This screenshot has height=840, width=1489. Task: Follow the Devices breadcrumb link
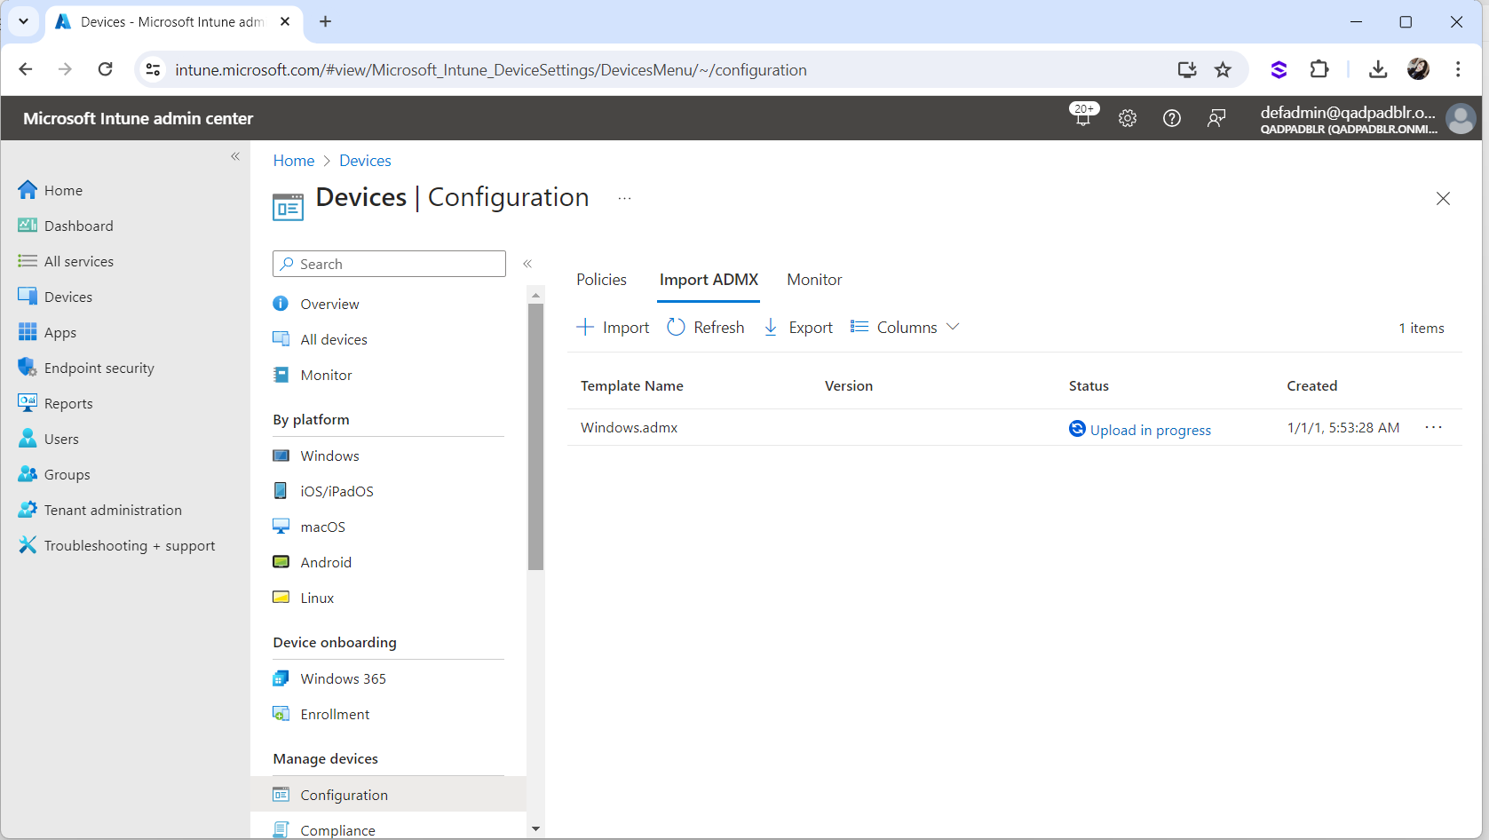point(365,161)
